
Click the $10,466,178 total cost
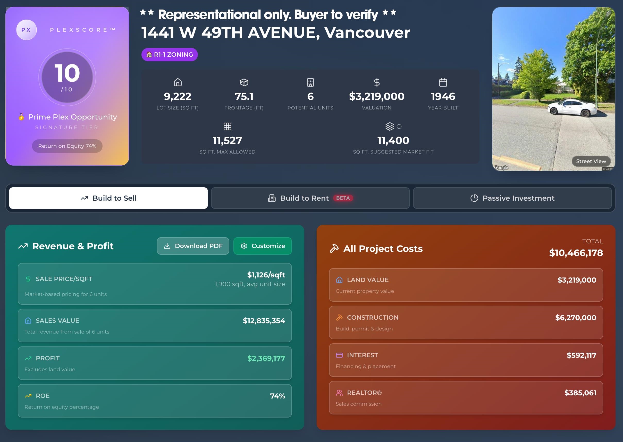pos(576,253)
